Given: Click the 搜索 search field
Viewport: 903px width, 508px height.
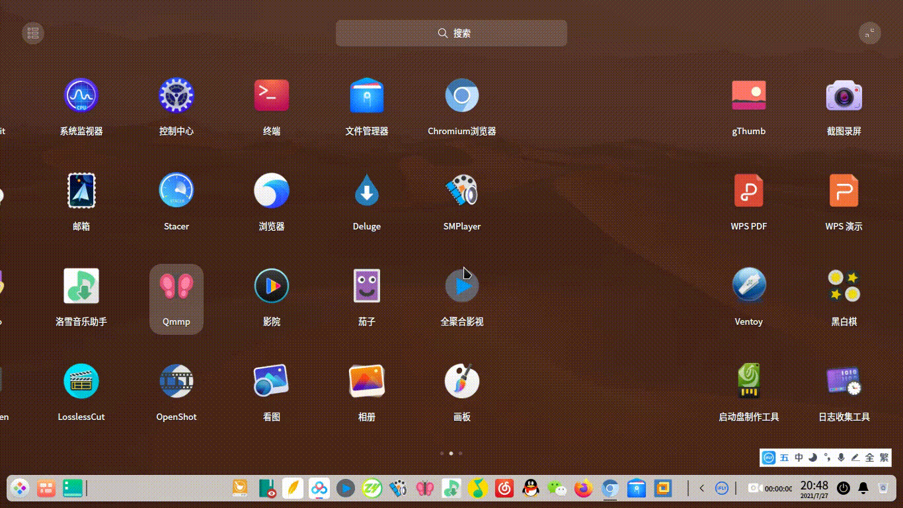Looking at the screenshot, I should click(451, 33).
